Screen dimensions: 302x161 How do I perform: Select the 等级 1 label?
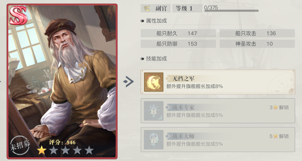[184, 8]
